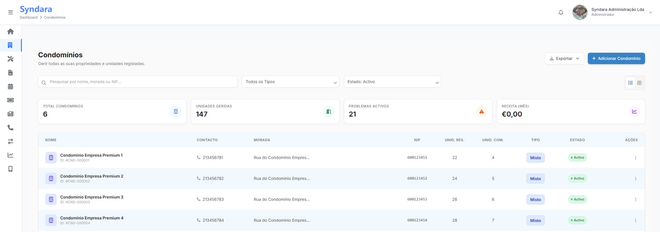
Task: Click the phone icon in sidebar
Action: (11, 128)
